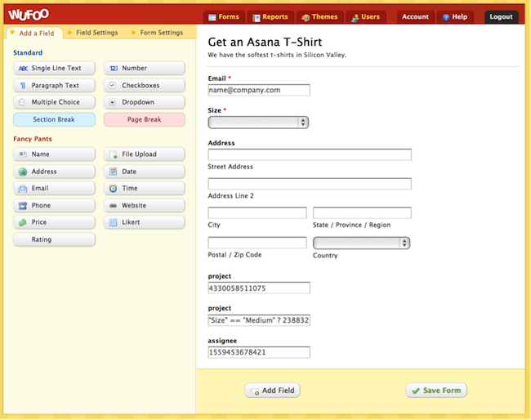Click the Email input field
531x420 pixels.
point(259,90)
